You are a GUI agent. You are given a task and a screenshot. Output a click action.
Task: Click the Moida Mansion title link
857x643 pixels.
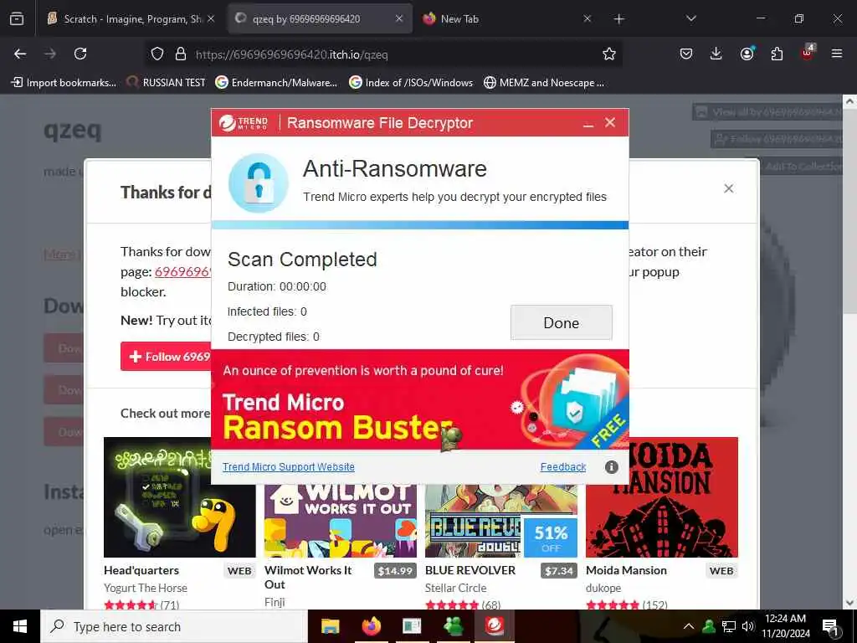[x=626, y=570]
